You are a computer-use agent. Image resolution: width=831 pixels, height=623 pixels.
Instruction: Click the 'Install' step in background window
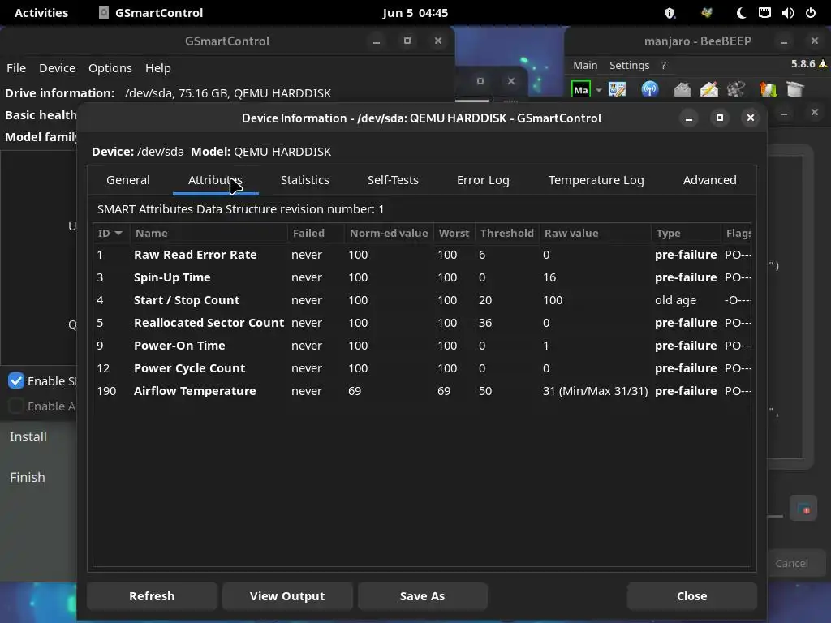[x=28, y=436]
